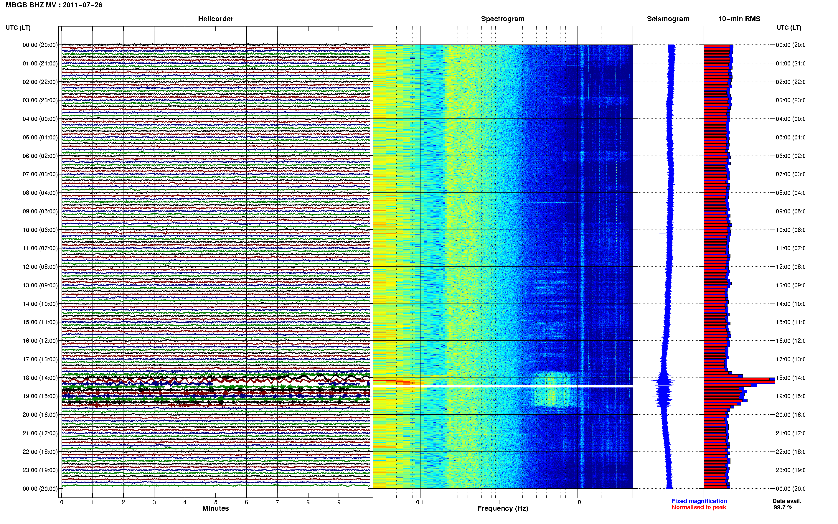Click right-side time label '19:00' row
The image size is (838, 524).
(790, 396)
